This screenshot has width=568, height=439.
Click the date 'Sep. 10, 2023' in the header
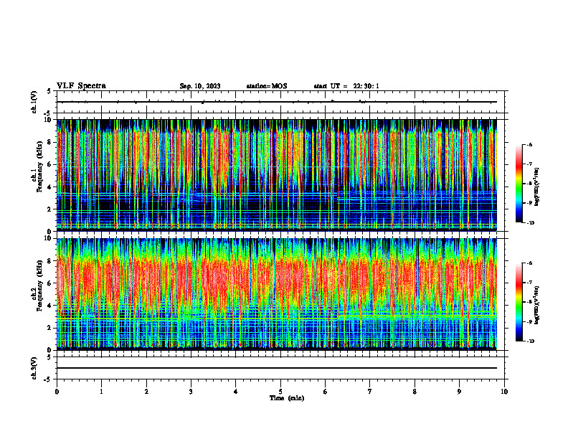coord(200,86)
